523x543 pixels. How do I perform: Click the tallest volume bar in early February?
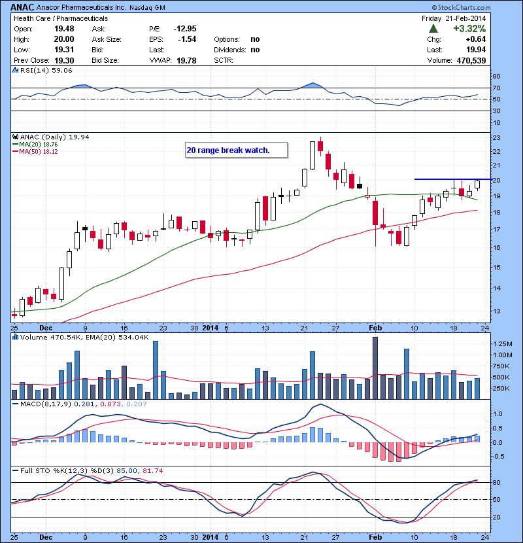click(x=375, y=368)
